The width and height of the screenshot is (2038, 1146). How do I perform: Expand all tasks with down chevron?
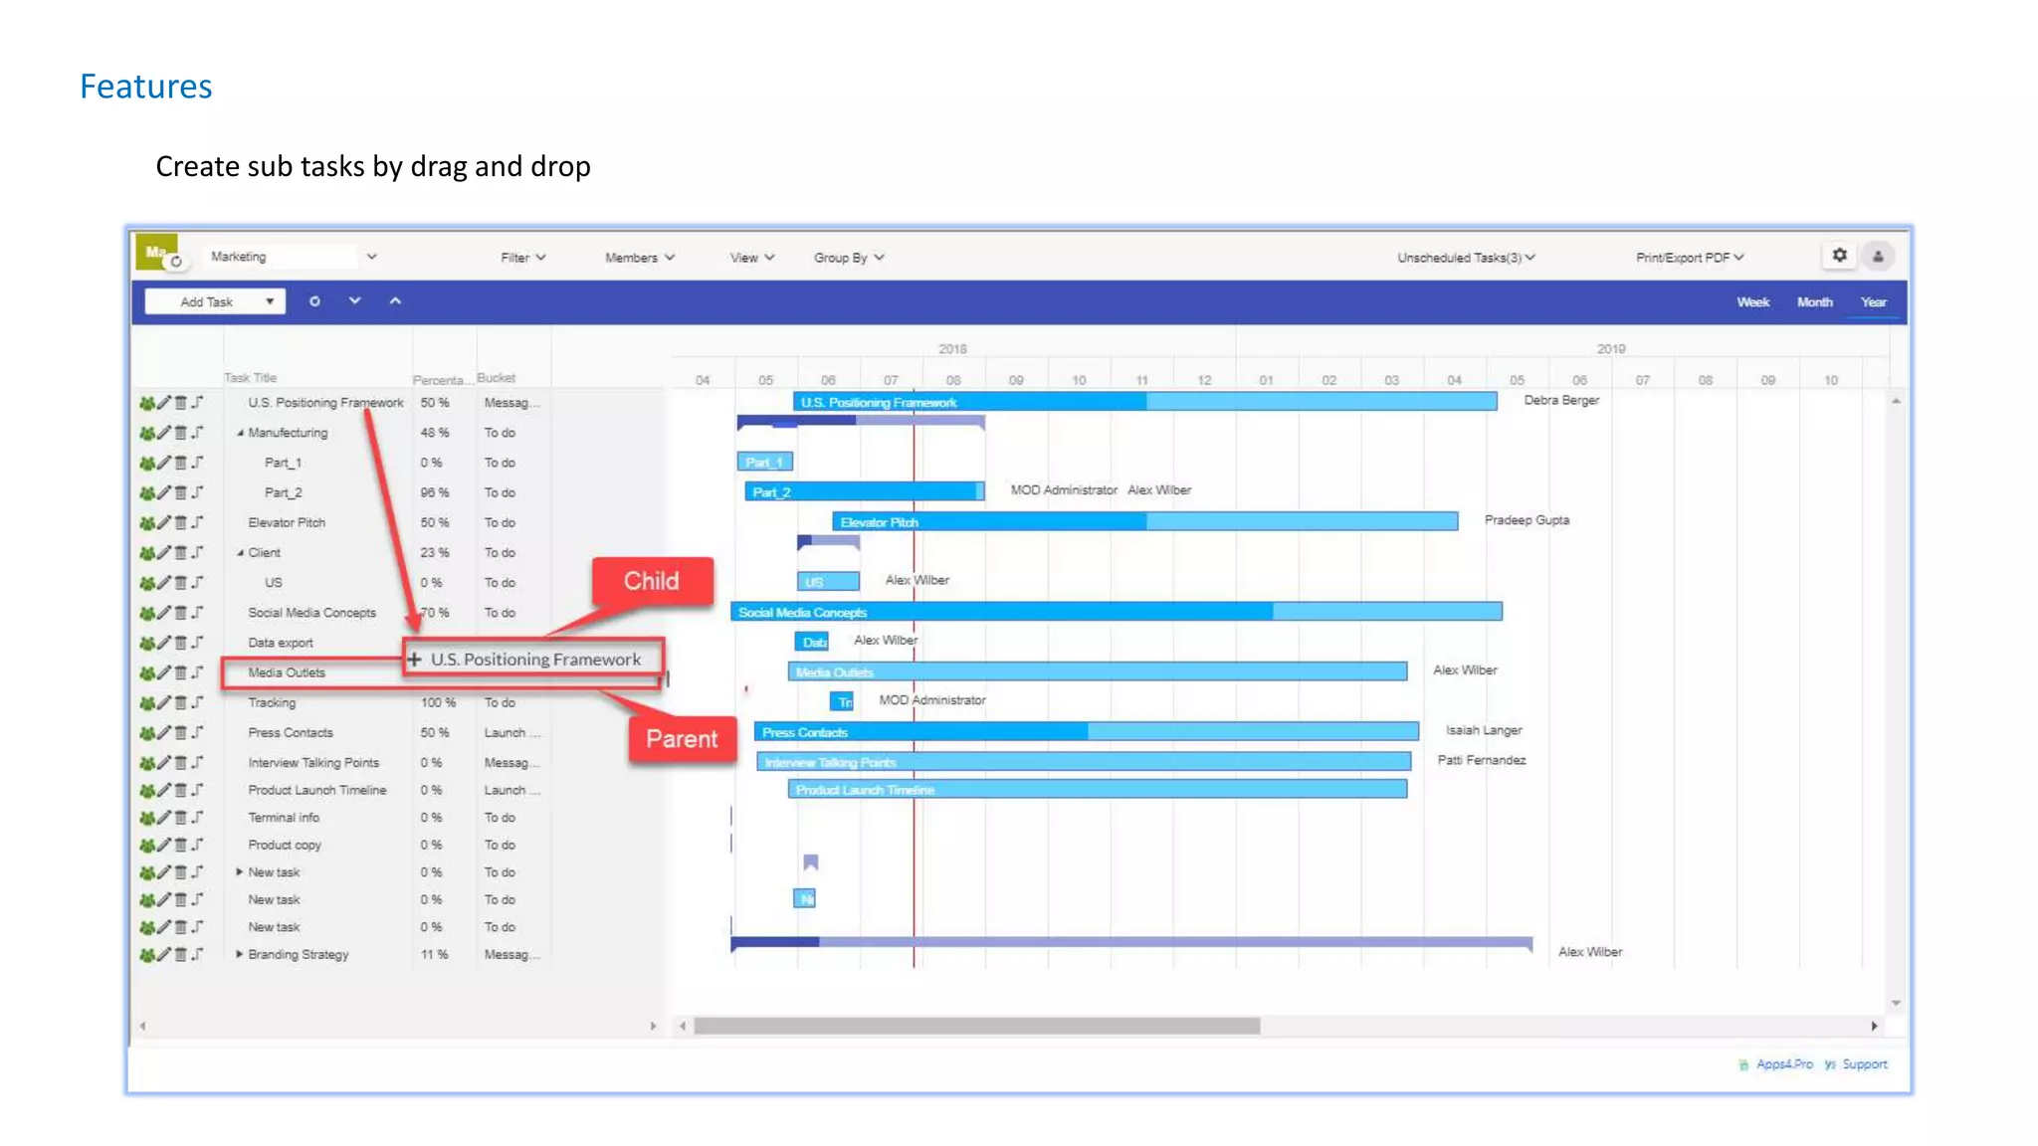point(354,300)
